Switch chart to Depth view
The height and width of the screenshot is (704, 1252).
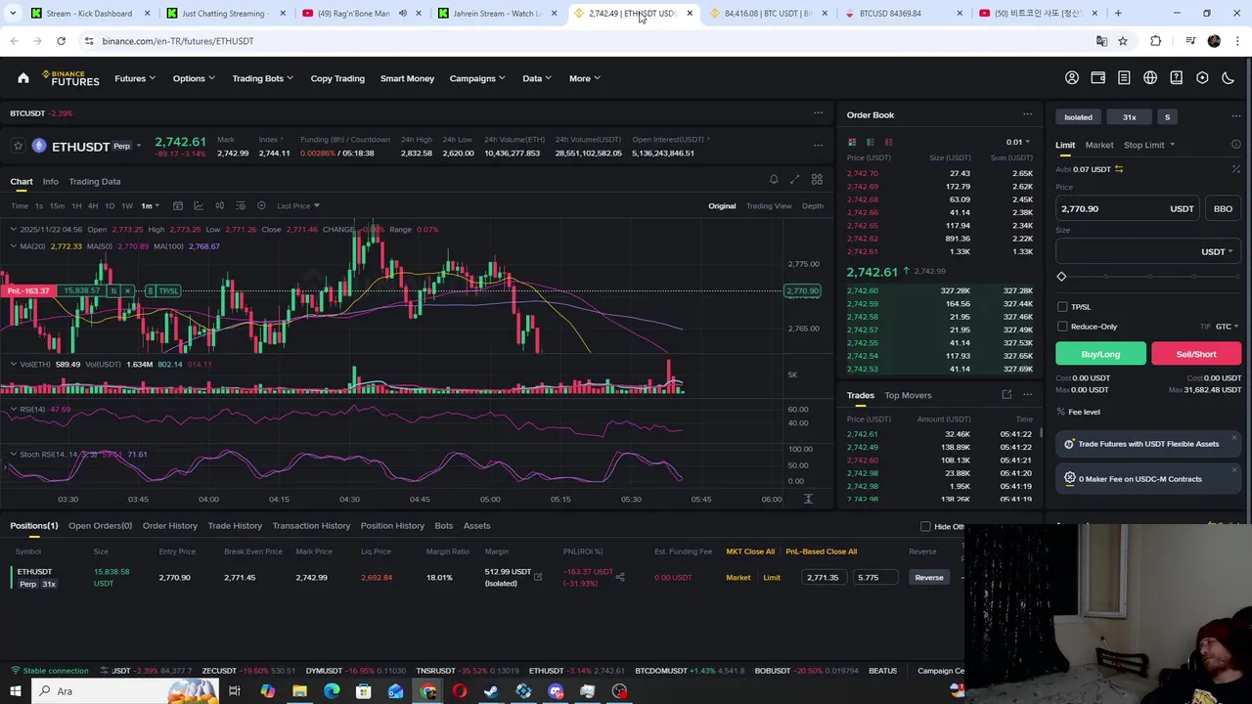(813, 206)
